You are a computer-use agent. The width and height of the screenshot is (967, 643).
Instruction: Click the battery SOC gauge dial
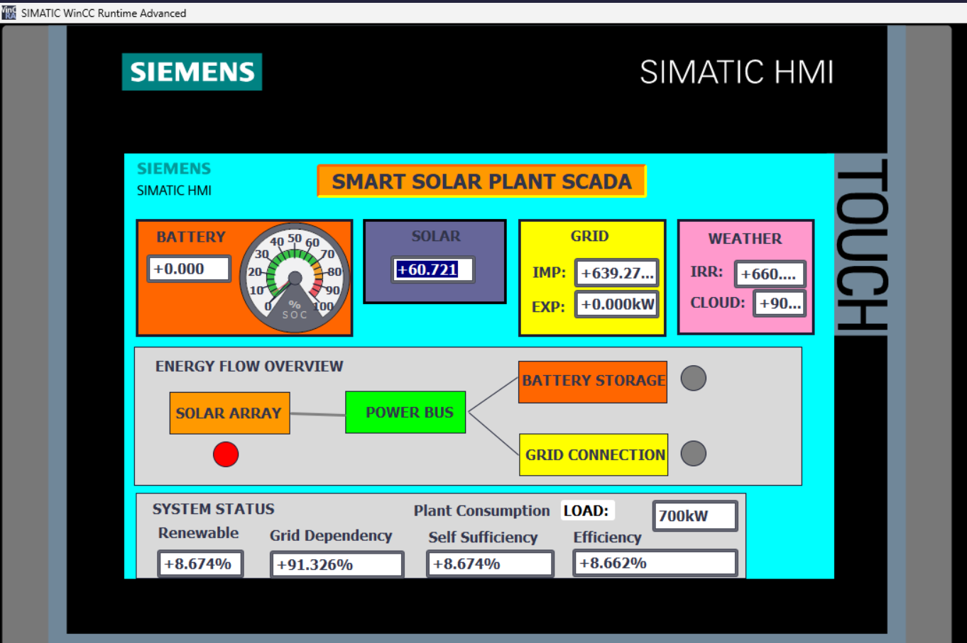click(295, 278)
